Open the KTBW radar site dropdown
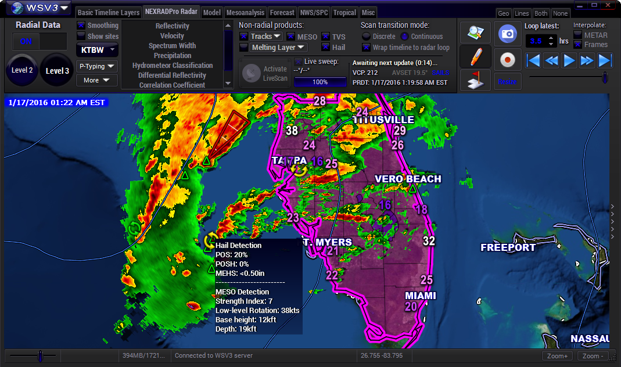621x367 pixels. pyautogui.click(x=97, y=51)
